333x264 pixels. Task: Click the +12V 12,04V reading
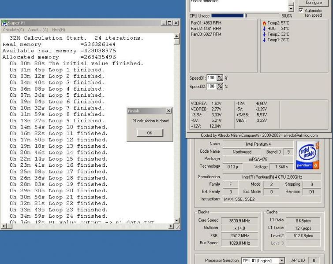pos(206,126)
